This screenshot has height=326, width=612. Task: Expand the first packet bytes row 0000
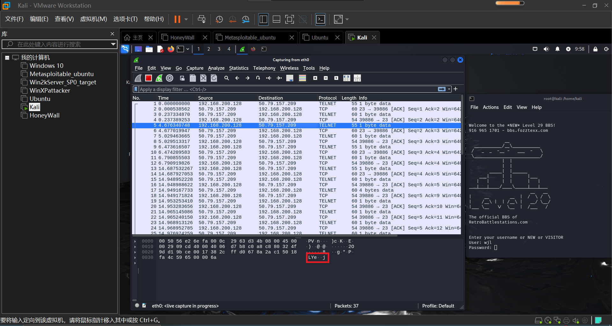[x=135, y=241]
